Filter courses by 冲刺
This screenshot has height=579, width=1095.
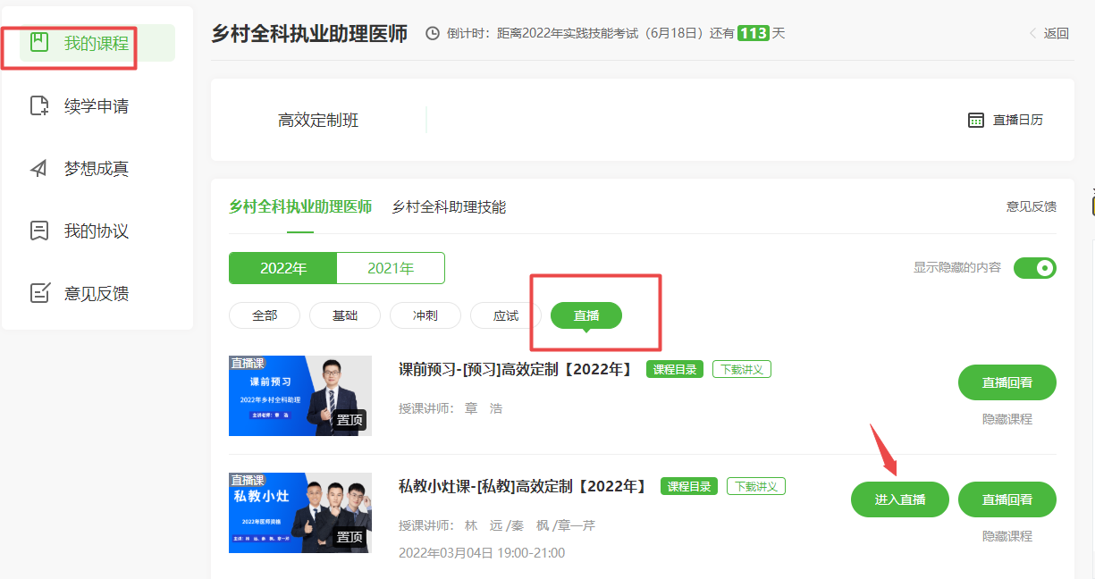[425, 315]
